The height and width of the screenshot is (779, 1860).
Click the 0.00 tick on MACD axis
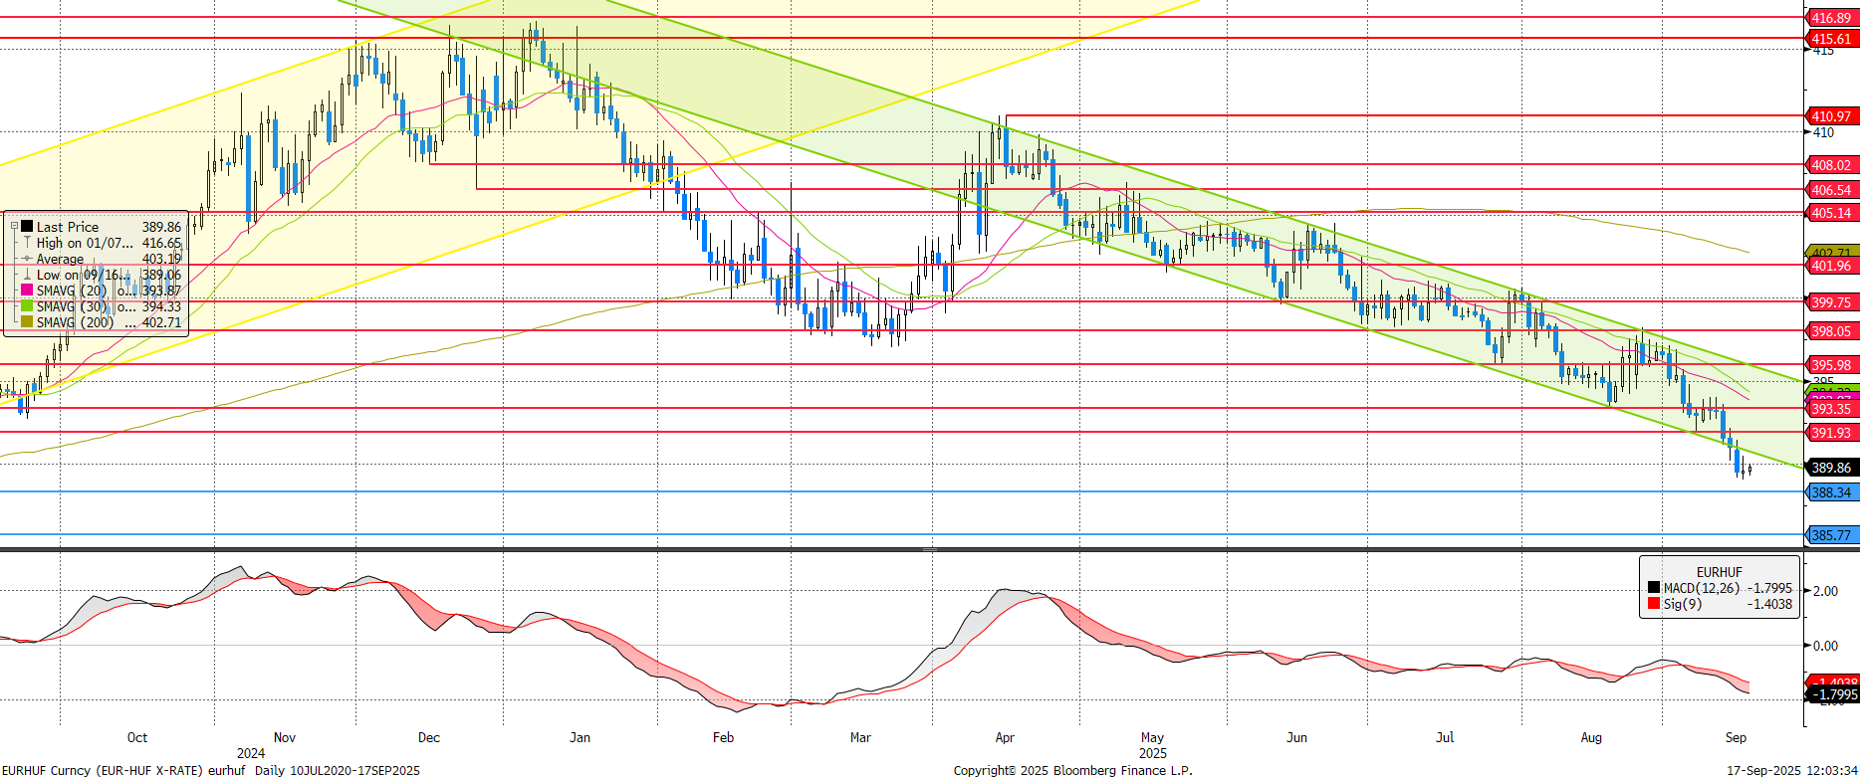point(1826,646)
